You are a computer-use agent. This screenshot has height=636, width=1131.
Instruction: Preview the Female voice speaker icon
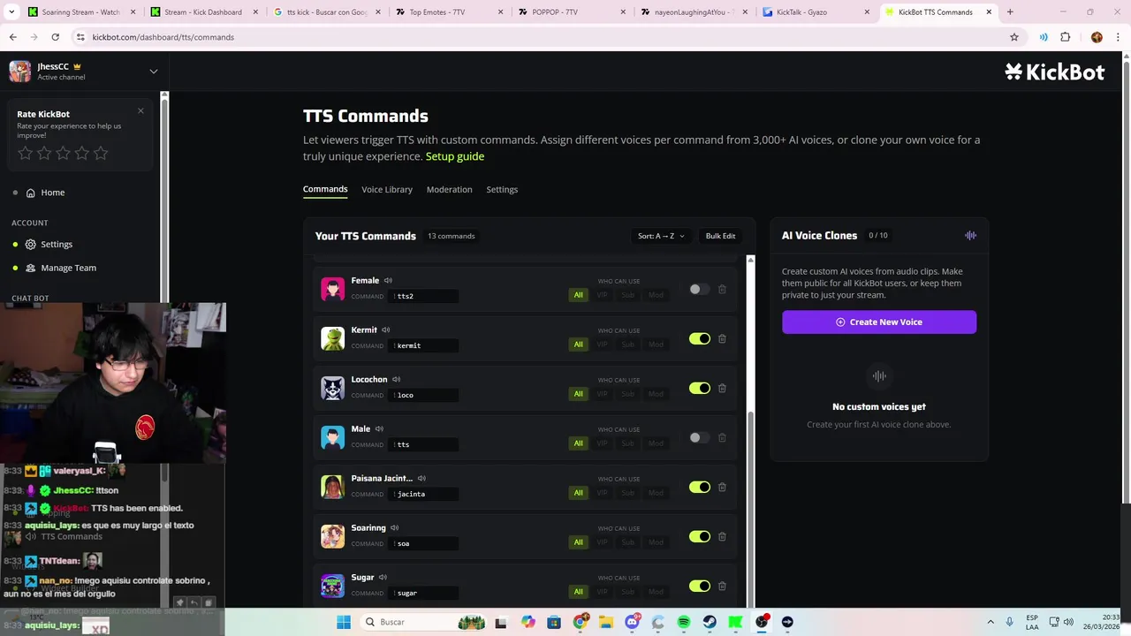[388, 281]
